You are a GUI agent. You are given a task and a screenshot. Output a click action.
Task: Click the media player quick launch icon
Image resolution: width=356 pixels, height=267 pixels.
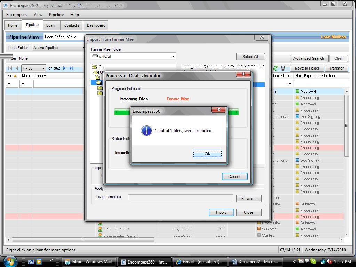pos(39,262)
